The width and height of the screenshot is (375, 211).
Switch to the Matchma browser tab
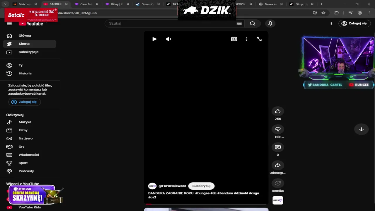pos(25,4)
